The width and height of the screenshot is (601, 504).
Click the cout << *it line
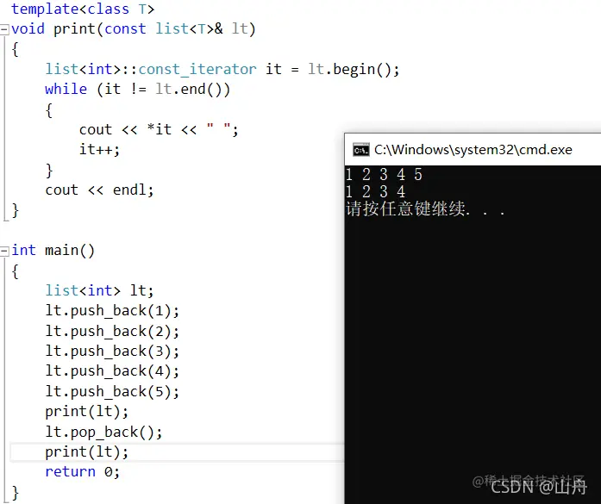(159, 129)
